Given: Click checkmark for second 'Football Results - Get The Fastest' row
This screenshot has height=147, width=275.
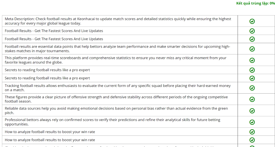Looking at the screenshot, I should tap(252, 39).
